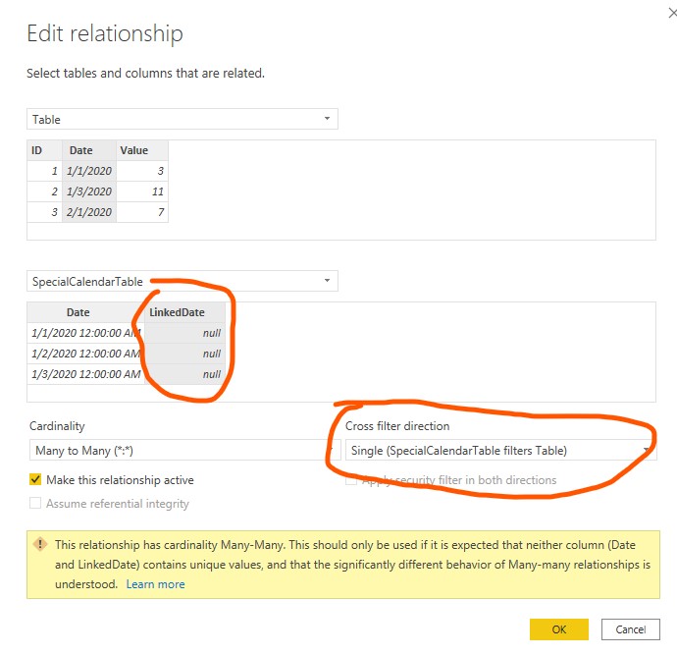Toggle Apply security filter in both directions
The width and height of the screenshot is (677, 655).
pos(351,479)
